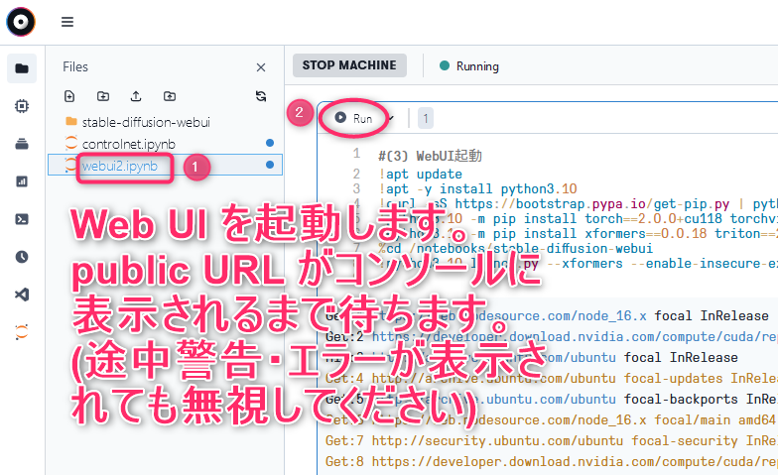The width and height of the screenshot is (778, 475).
Task: Open the Terminal sidebar icon
Action: pyautogui.click(x=22, y=219)
